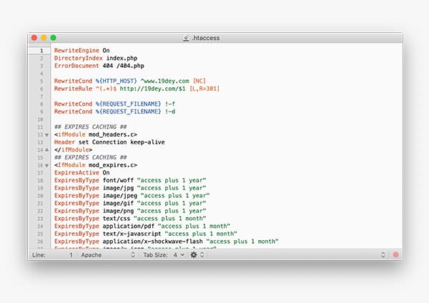Click the red macro record button
Viewport: 429px width, 303px height.
pyautogui.click(x=395, y=254)
